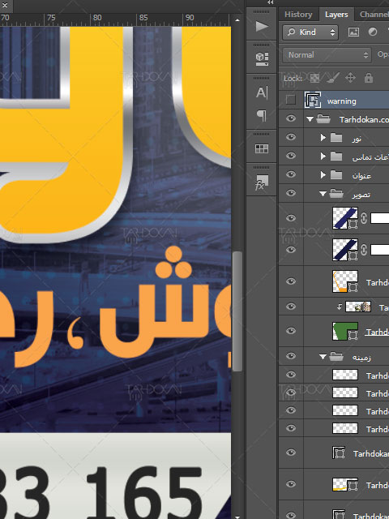
Task: Click the adjustment layer filter icon
Action: 373,32
